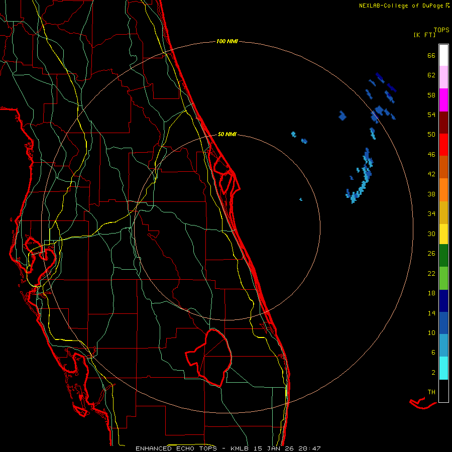Click the legend value '54'

coord(431,115)
